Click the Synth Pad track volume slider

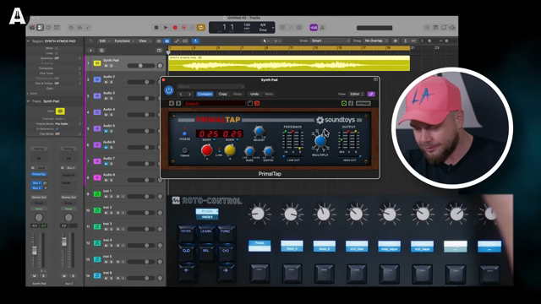click(x=140, y=66)
